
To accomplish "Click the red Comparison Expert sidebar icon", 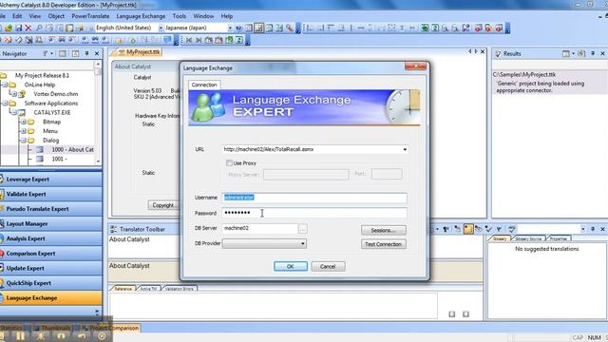I will point(2,254).
